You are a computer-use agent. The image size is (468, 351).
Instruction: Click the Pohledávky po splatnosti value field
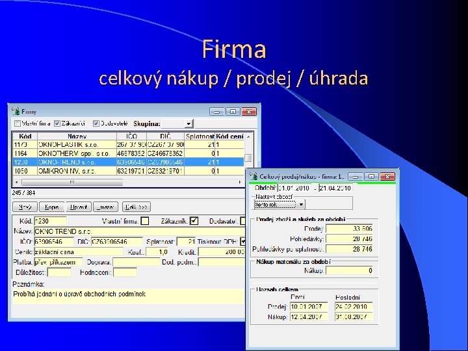pos(349,249)
